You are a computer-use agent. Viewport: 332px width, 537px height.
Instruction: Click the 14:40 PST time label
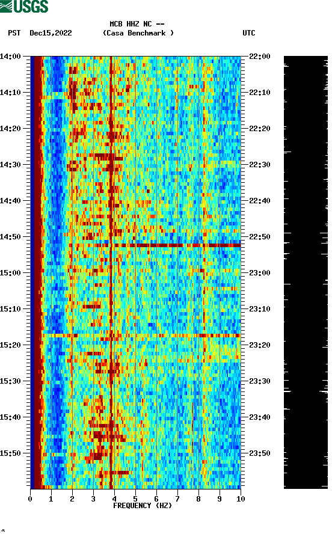10,201
